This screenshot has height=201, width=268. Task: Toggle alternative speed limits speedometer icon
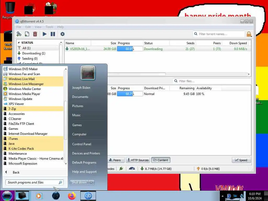pyautogui.click(x=132, y=169)
